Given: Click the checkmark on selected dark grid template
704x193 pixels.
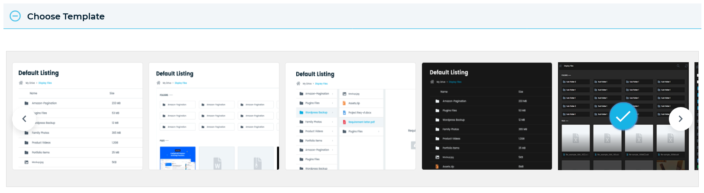Looking at the screenshot, I should click(623, 117).
